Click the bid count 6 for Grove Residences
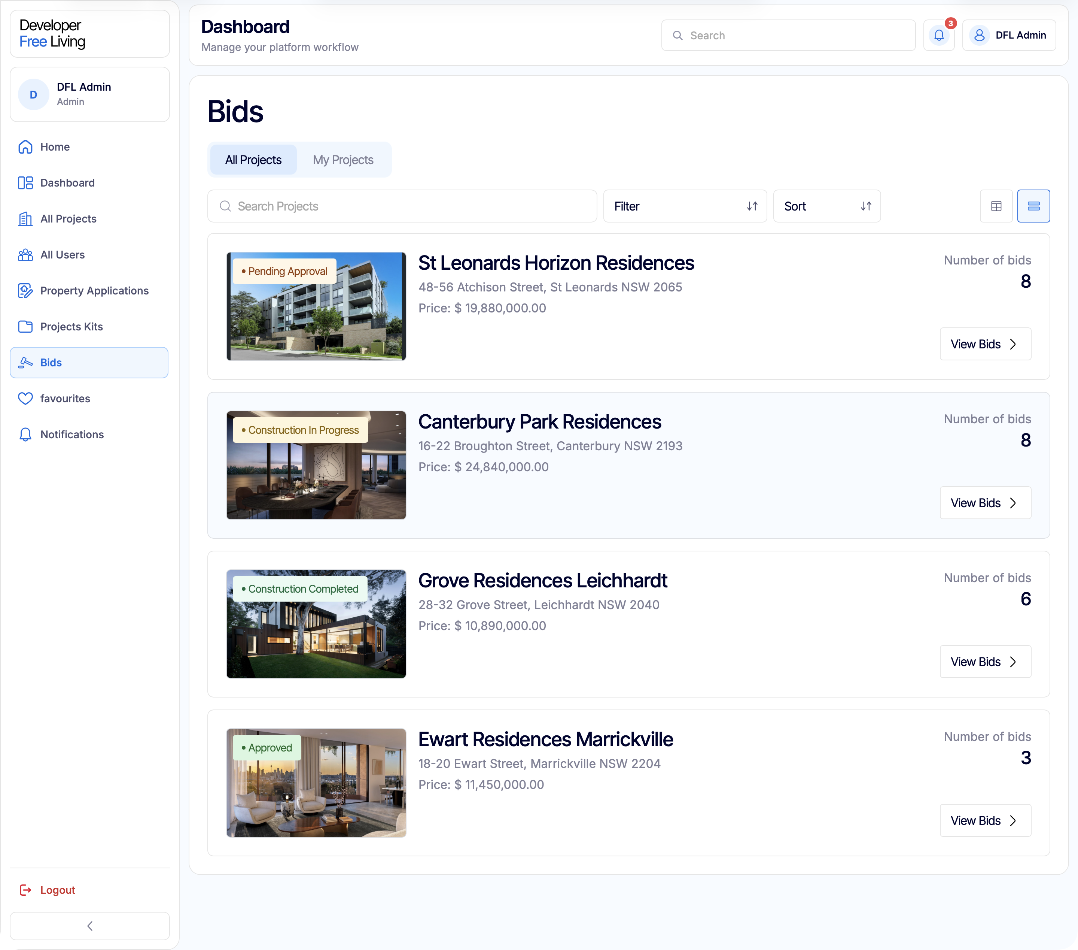Viewport: 1078px width, 950px height. pos(1025,599)
